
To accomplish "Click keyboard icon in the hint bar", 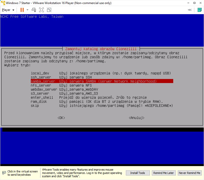I will (x=4, y=173).
